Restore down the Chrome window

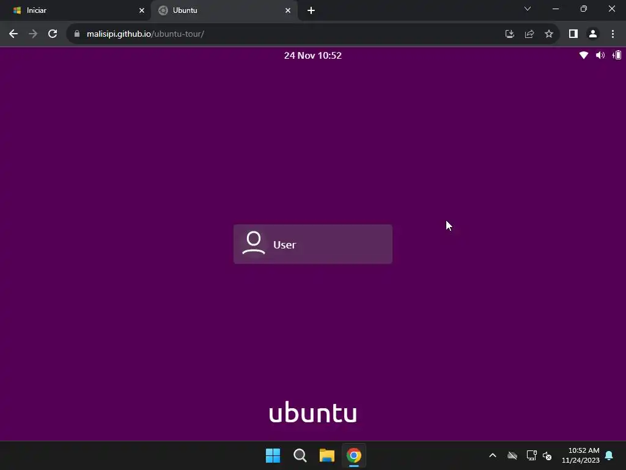[x=584, y=9]
